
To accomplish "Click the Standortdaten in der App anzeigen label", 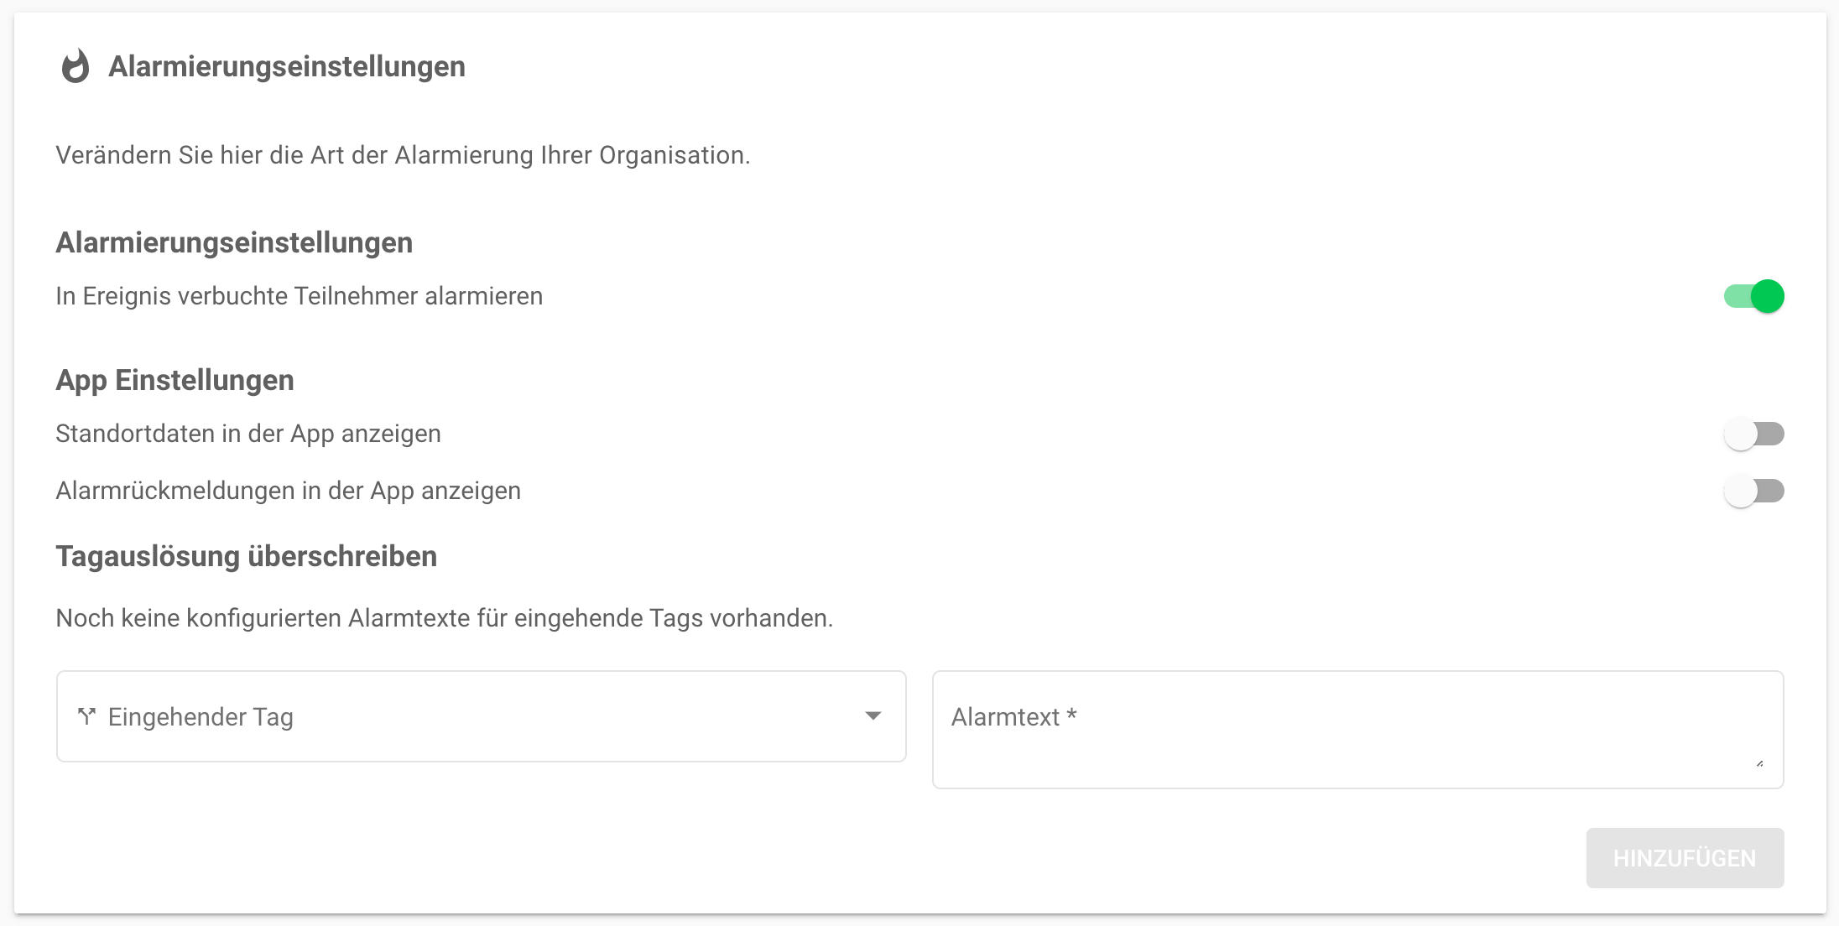I will [x=248, y=434].
